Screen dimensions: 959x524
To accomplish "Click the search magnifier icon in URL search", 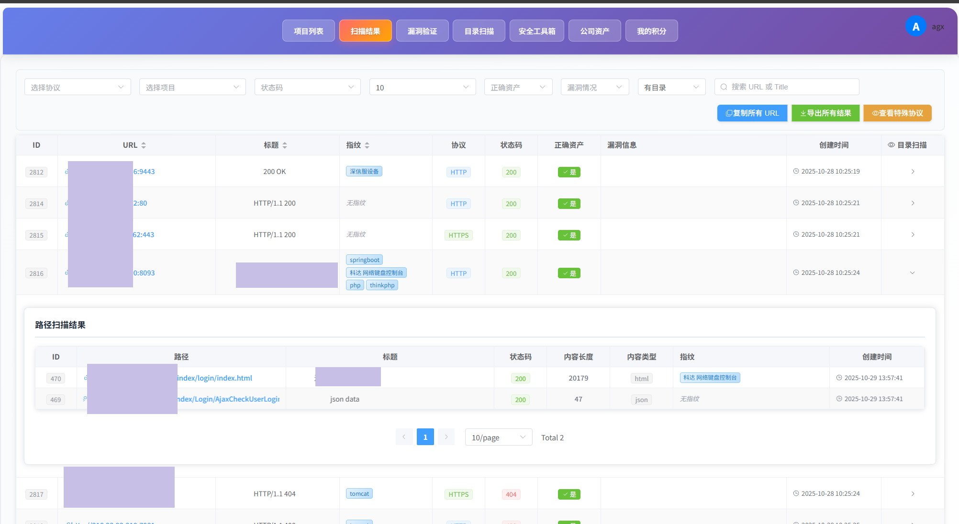I will coord(724,87).
